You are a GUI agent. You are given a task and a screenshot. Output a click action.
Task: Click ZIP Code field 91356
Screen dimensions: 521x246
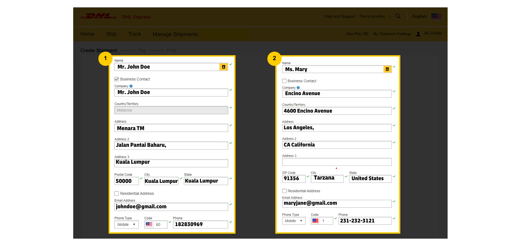[294, 179]
